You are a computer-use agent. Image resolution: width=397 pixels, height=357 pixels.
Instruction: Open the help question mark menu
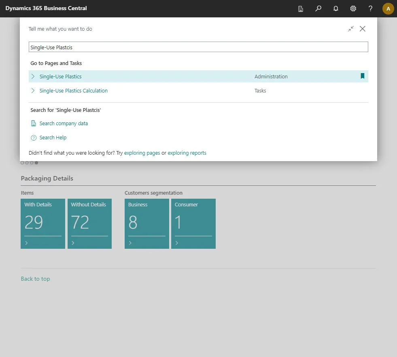click(370, 8)
